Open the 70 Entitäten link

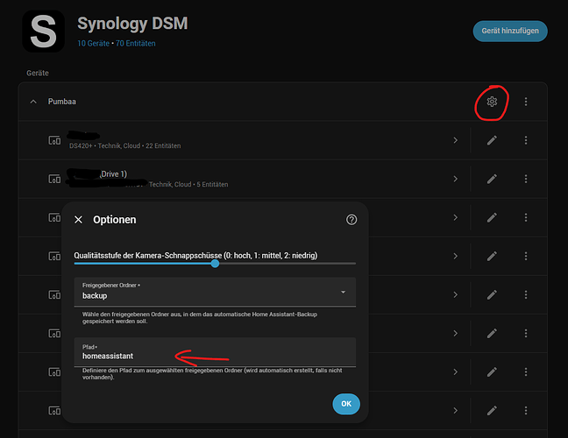[136, 44]
